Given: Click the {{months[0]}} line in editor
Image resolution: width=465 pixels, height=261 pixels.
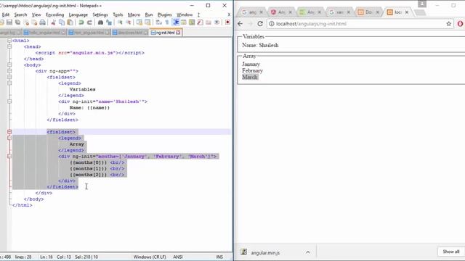Looking at the screenshot, I should click(97, 162).
